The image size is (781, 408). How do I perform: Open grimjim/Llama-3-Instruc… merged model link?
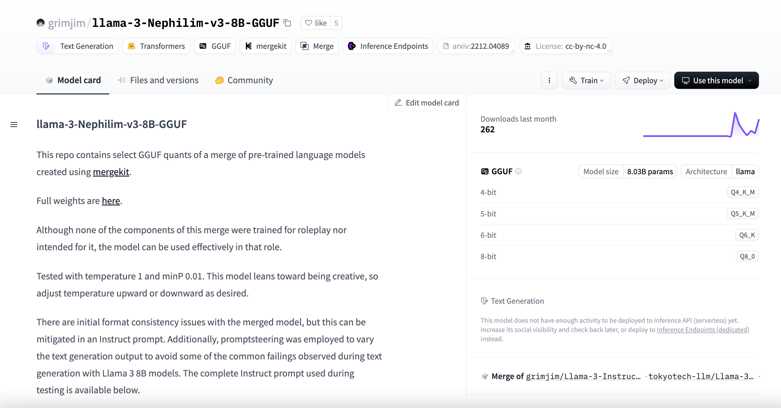tap(583, 376)
